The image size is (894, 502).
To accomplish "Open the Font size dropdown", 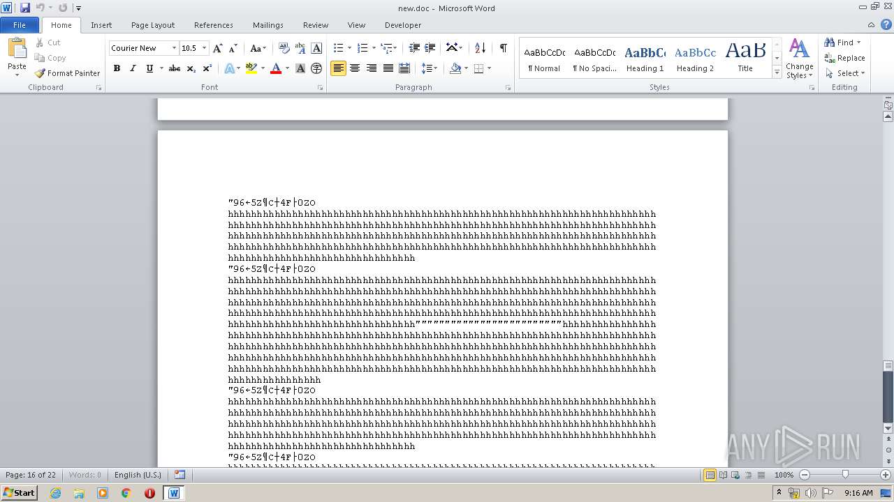I will [204, 48].
